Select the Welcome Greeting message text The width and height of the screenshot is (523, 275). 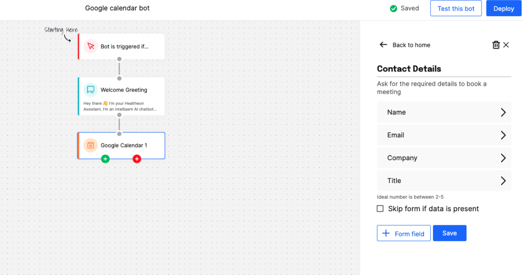[120, 107]
